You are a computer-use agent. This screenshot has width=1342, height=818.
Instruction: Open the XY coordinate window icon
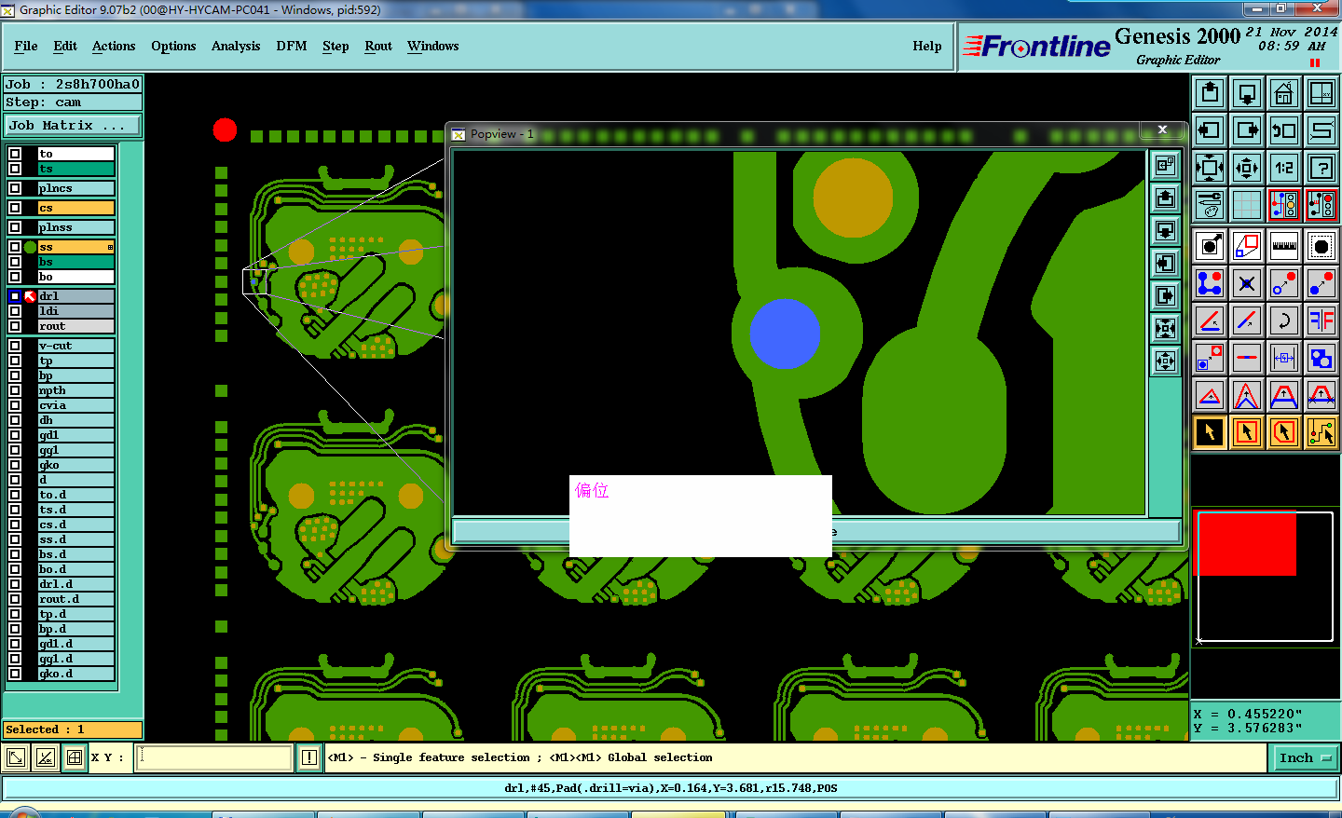click(1321, 93)
